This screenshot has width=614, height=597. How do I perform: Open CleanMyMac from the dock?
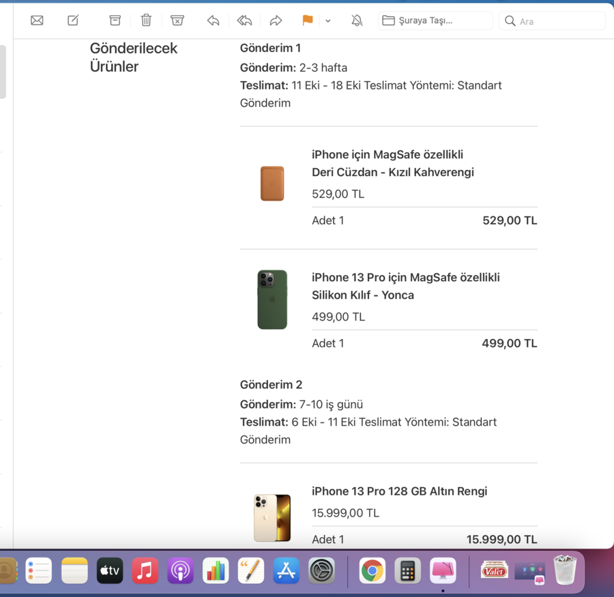[443, 571]
